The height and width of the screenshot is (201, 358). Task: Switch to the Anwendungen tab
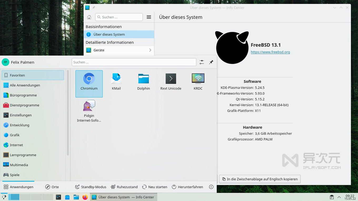(x=18, y=187)
